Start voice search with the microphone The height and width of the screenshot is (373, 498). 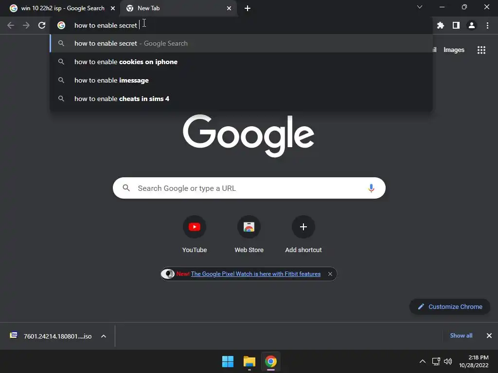coord(371,188)
